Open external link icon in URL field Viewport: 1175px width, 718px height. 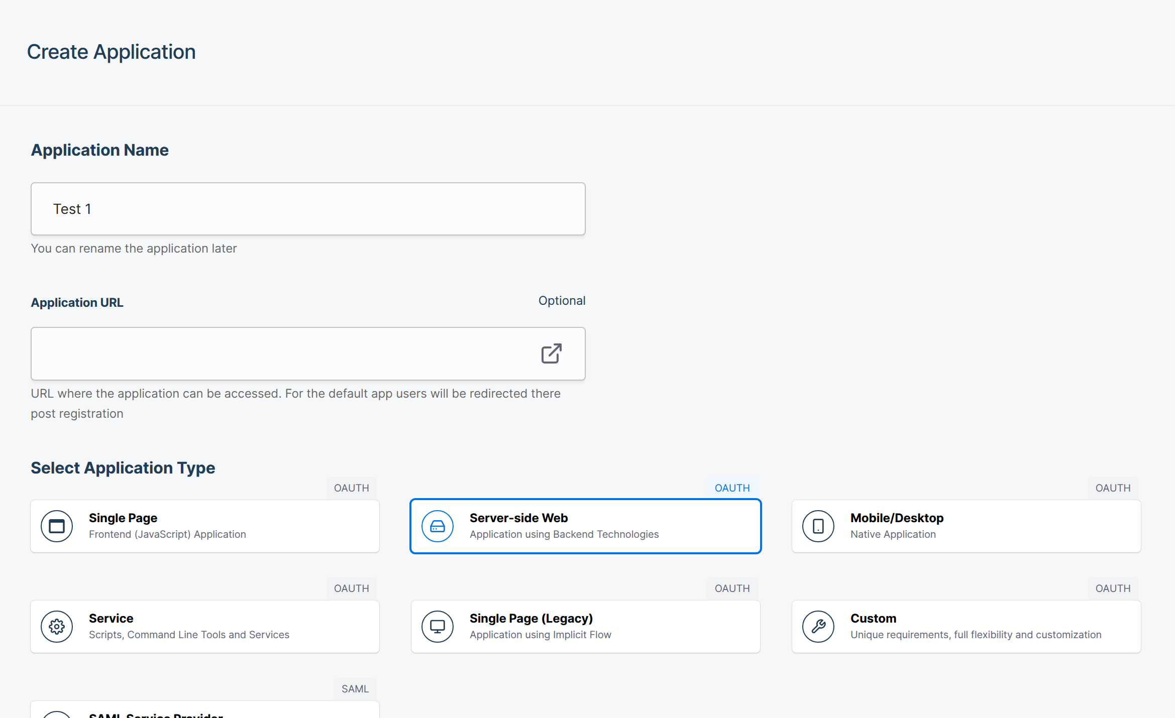tap(551, 354)
